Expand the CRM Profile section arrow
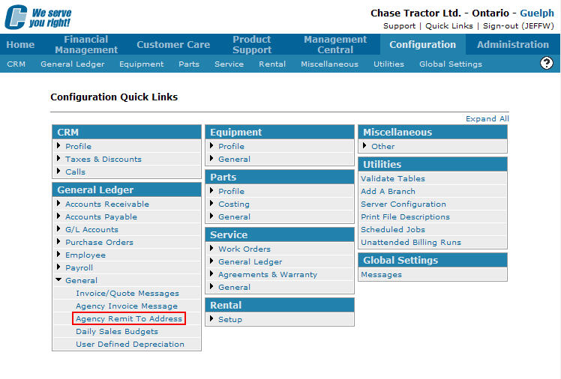The image size is (561, 379). [58, 145]
